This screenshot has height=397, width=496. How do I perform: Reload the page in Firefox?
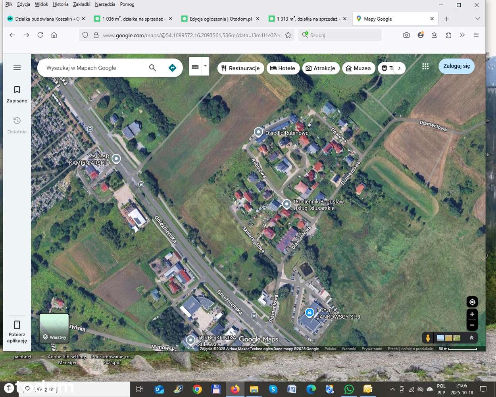click(x=40, y=35)
